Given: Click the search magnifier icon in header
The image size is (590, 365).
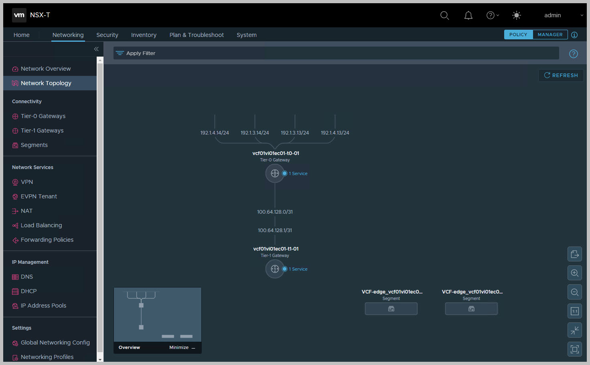Looking at the screenshot, I should [x=444, y=15].
